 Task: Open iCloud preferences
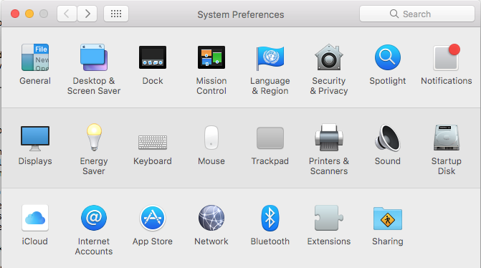(35, 218)
